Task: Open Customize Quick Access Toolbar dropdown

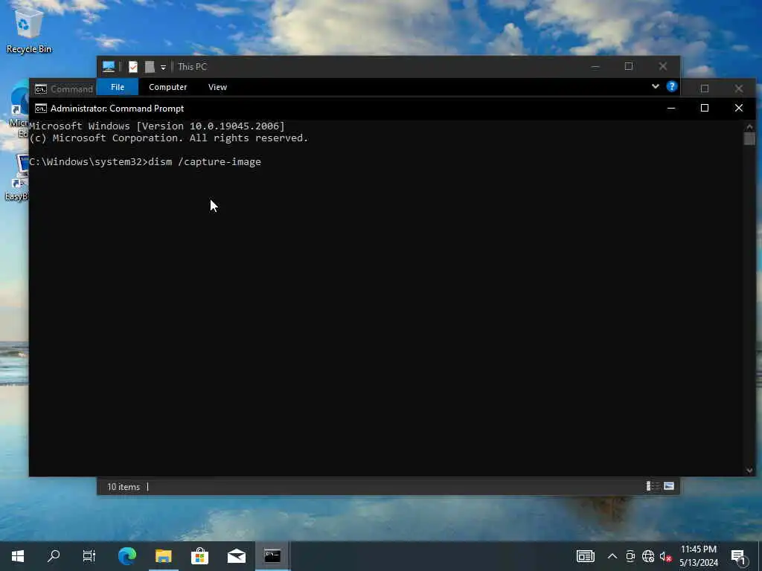Action: pos(163,67)
